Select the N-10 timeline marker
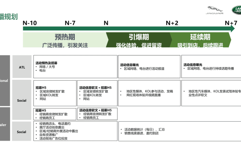241x152 pixels. [30, 23]
